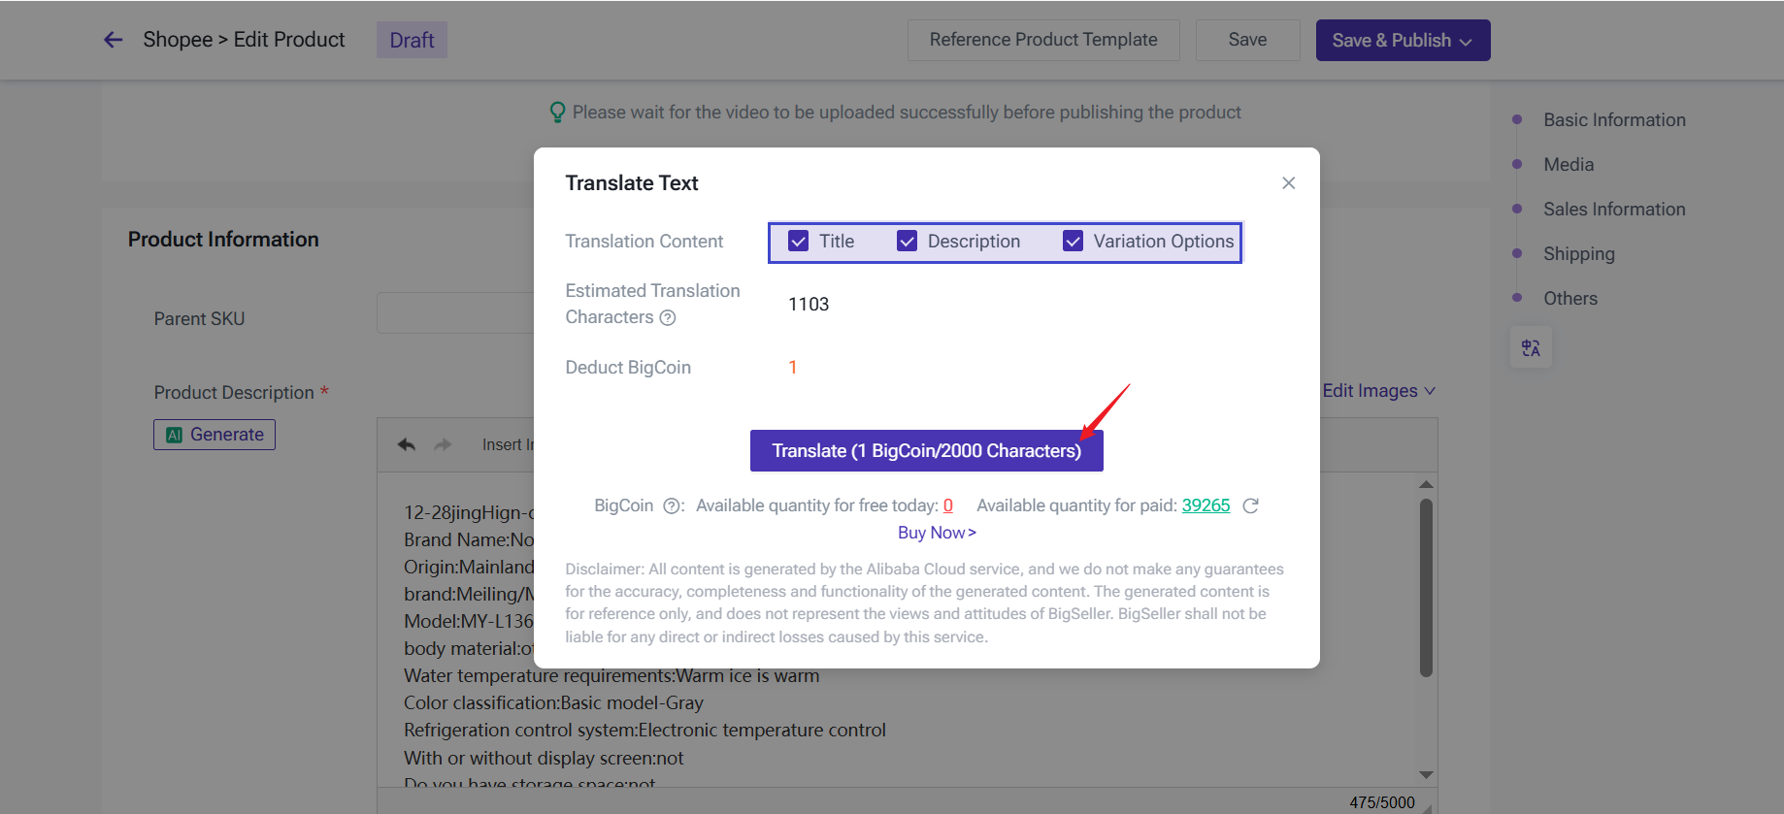Close the Translate Text dialog

pos(1288,183)
